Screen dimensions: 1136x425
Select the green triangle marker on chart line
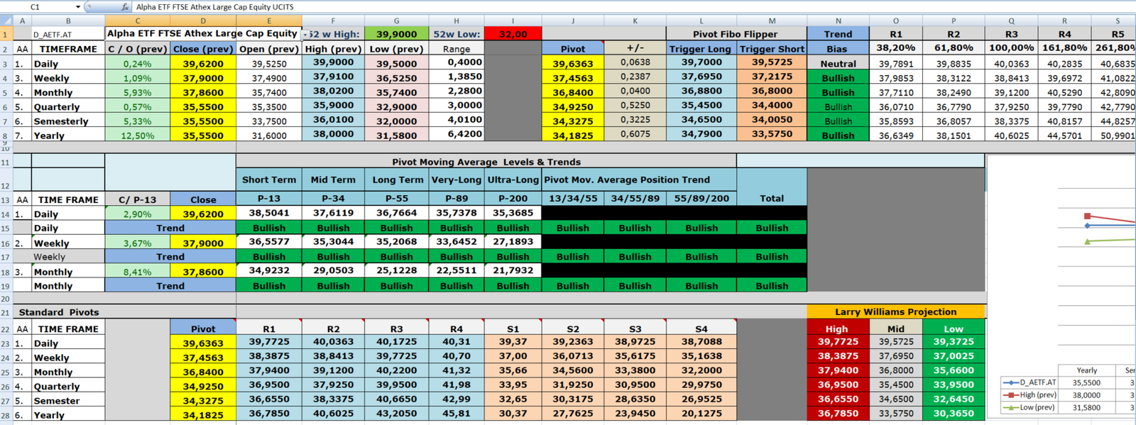pyautogui.click(x=1087, y=242)
